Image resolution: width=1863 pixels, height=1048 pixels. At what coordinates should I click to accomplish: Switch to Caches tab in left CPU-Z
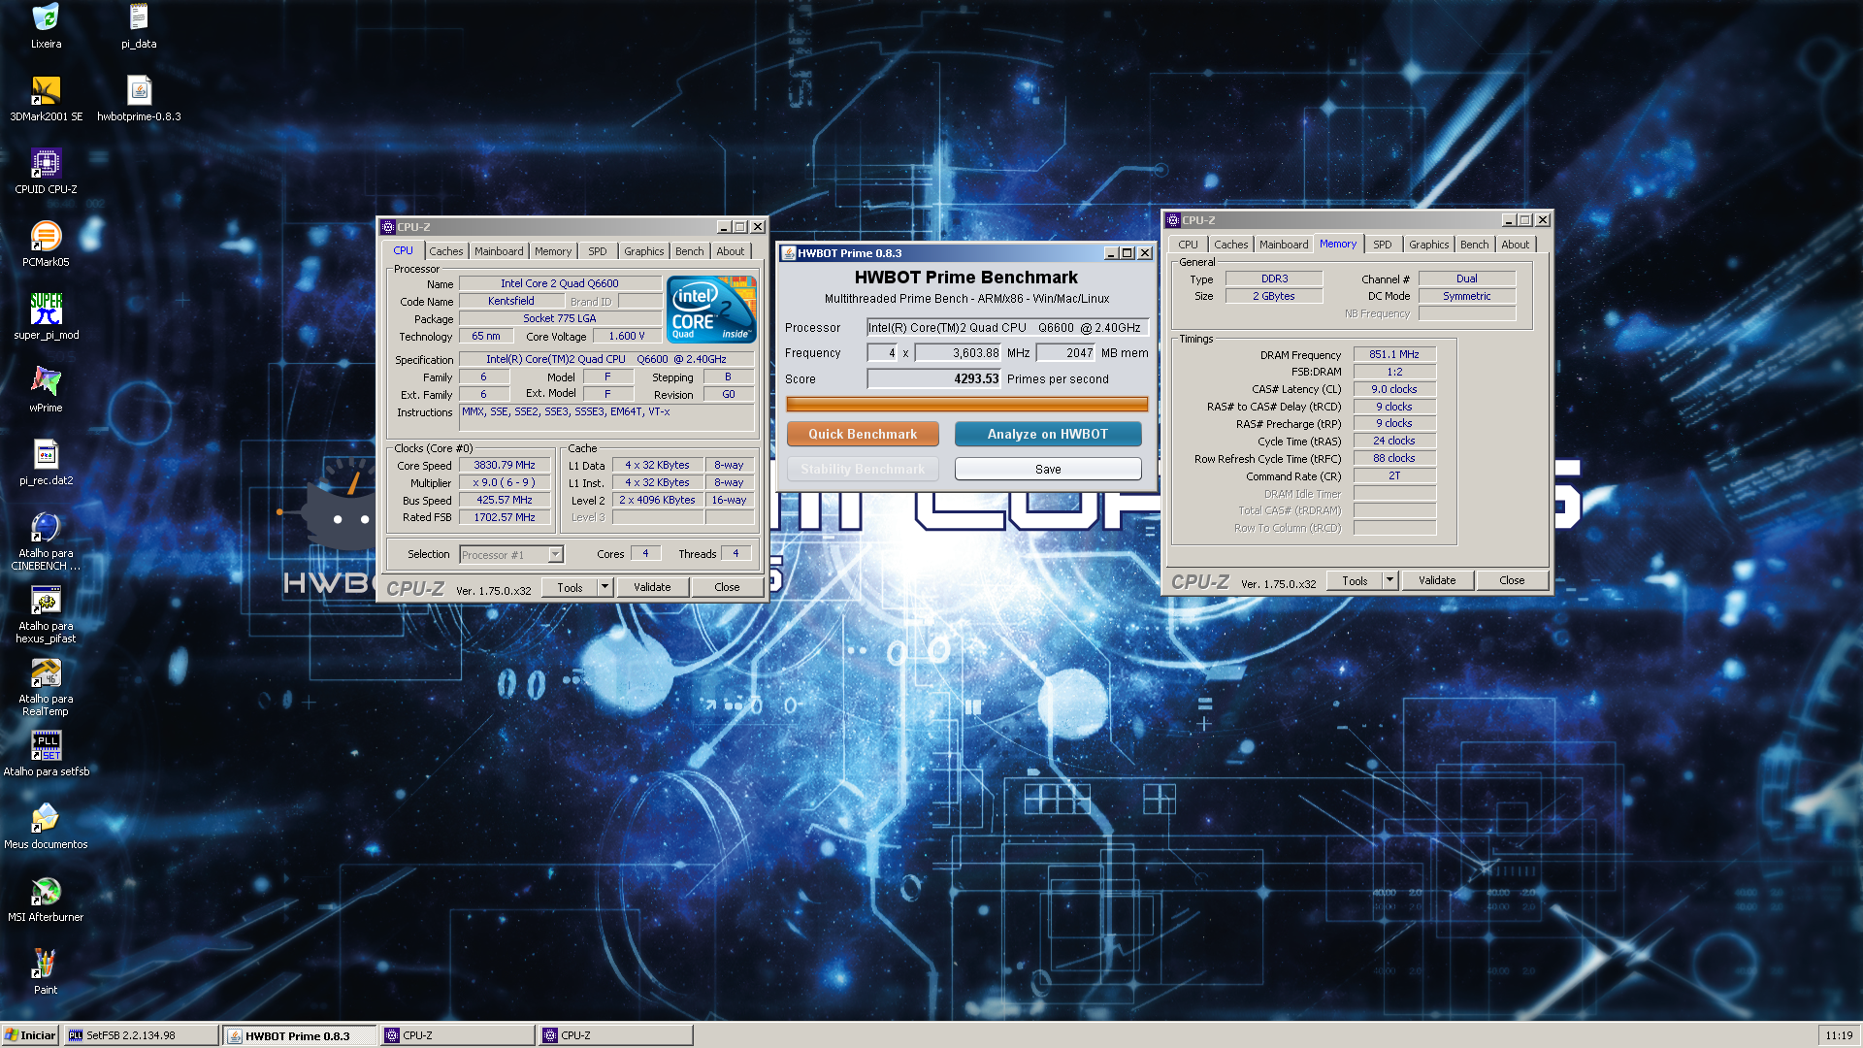coord(446,251)
